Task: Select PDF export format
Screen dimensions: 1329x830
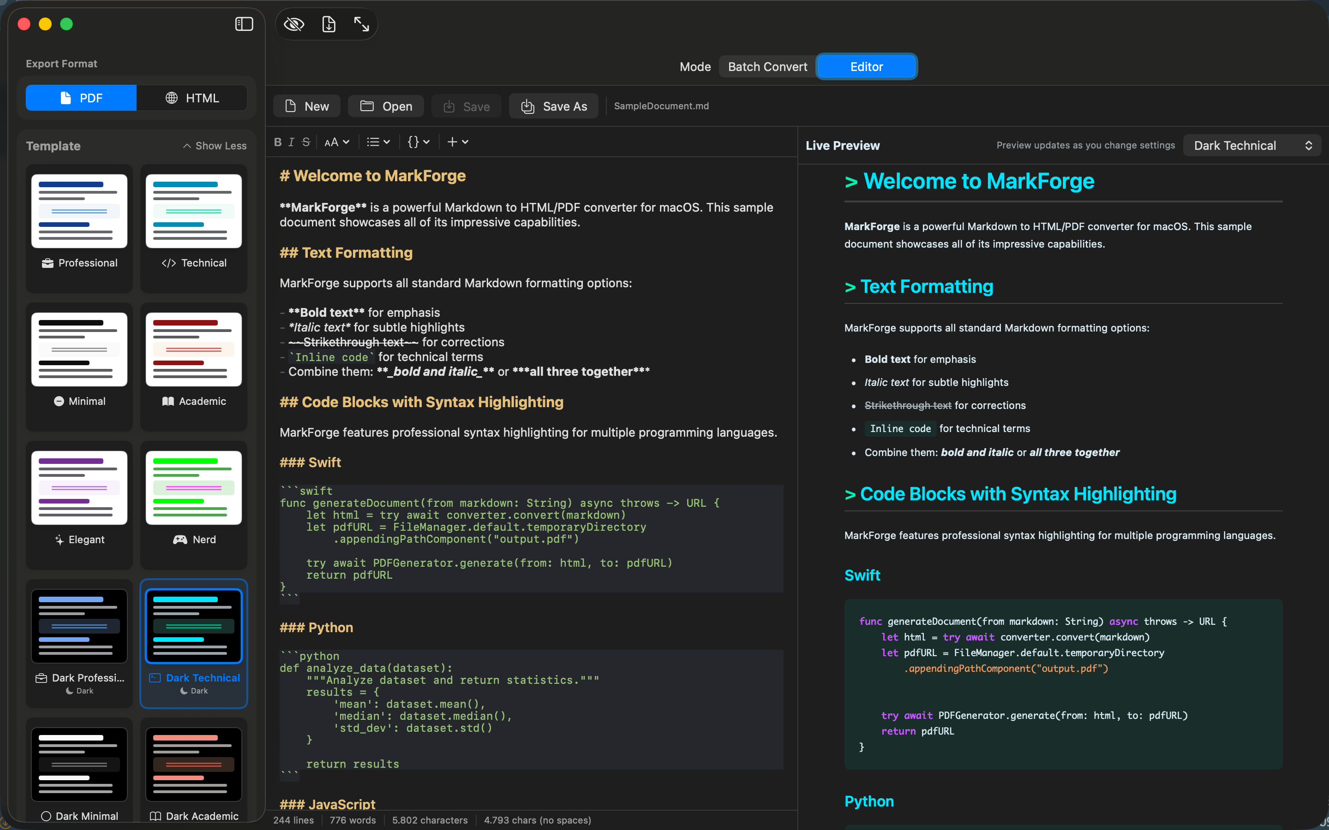Action: point(81,98)
